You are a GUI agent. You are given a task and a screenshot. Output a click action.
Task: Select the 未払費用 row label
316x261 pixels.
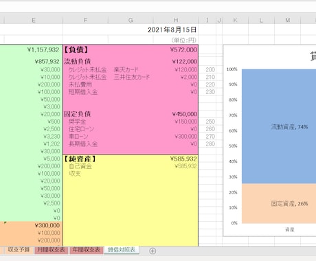click(x=80, y=84)
